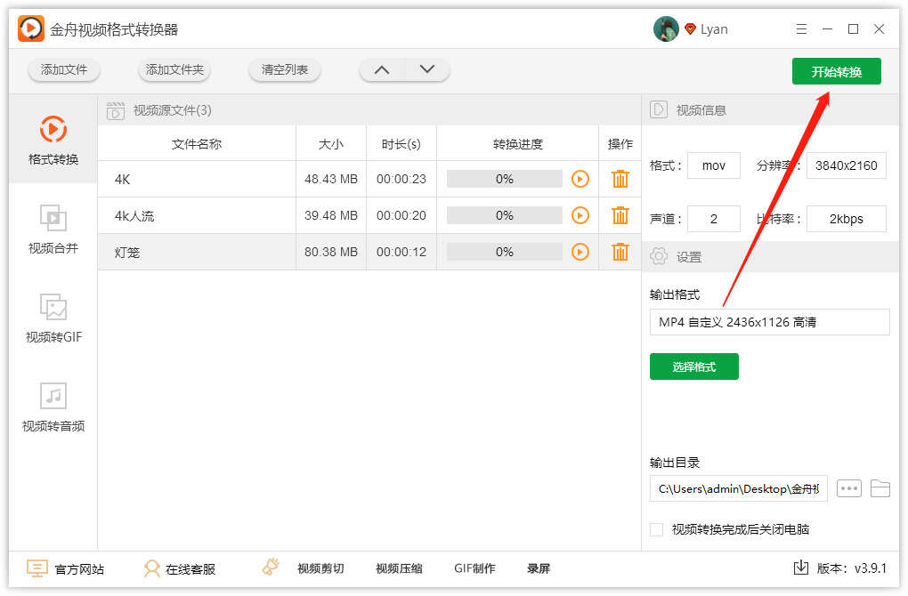Screen dimensions: 908x596
Task: Switch to the 视频转音频 sidebar tab
Action: coord(53,407)
